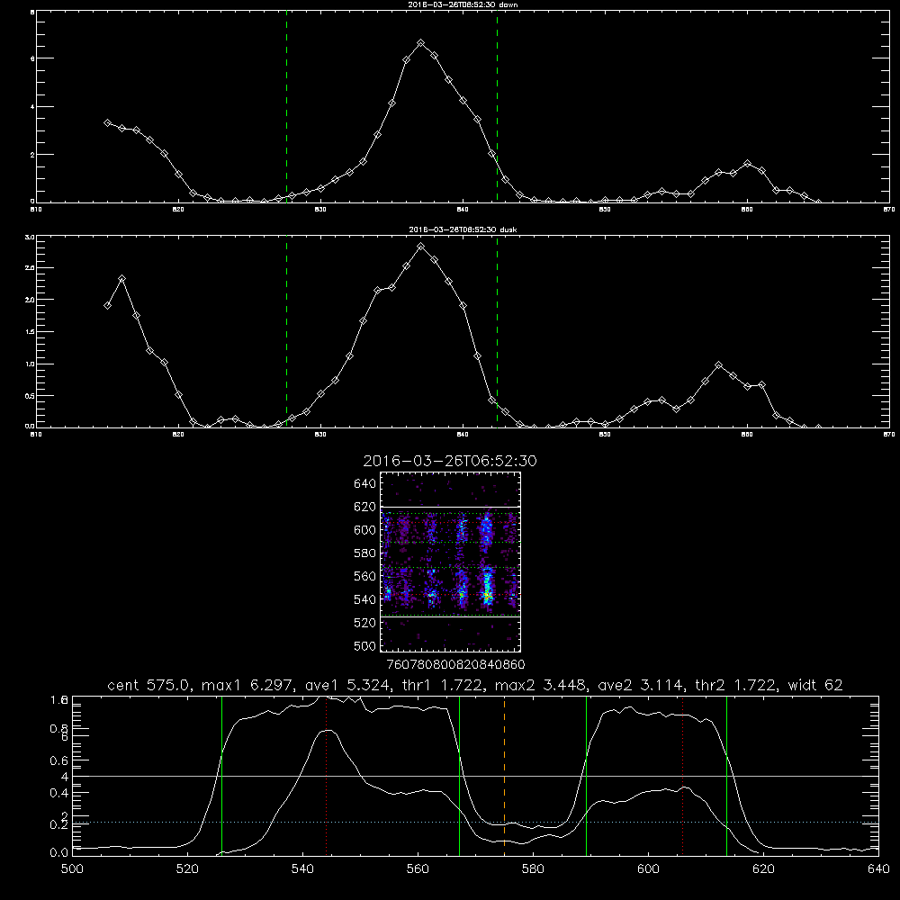Click heatmap y-axis label 560

[365, 576]
